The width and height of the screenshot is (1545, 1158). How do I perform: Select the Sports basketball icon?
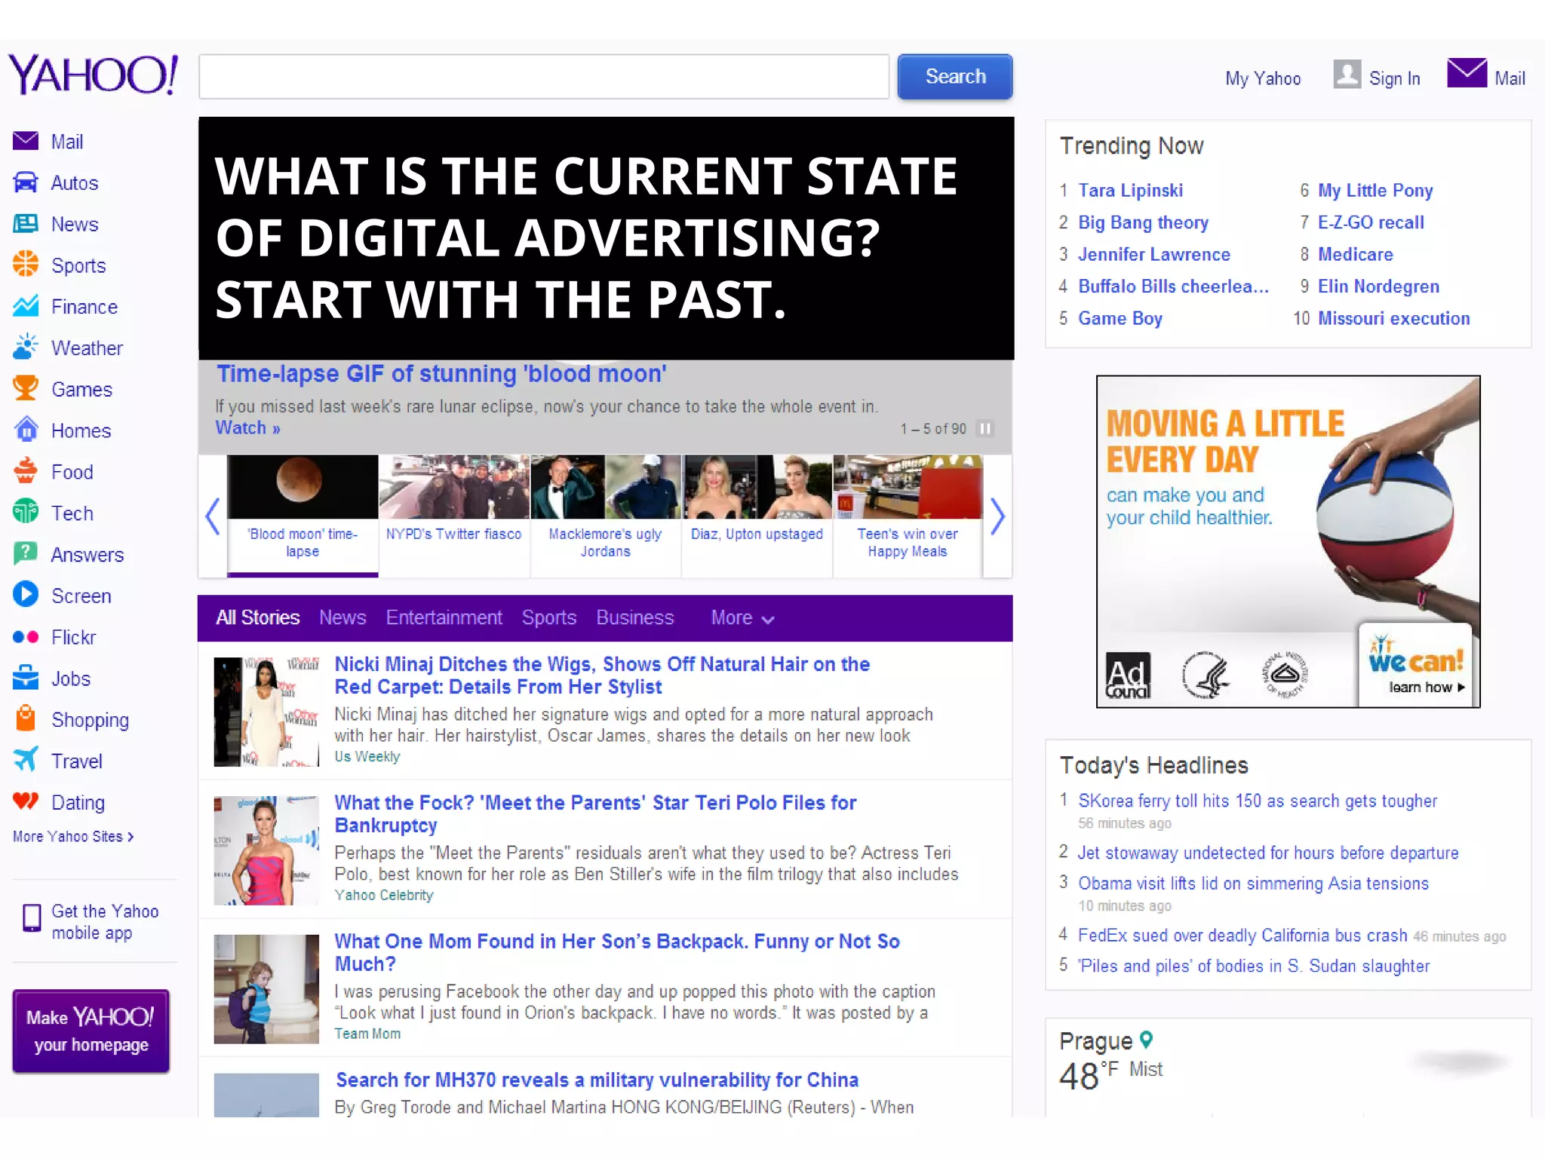point(26,265)
